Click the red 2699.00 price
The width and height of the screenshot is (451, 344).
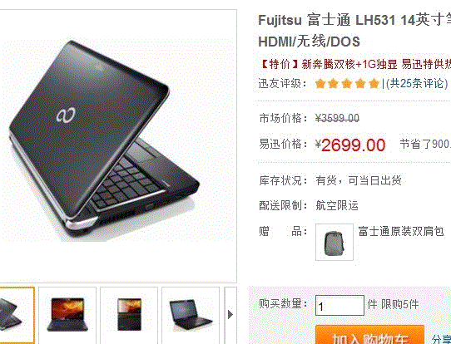[353, 145]
